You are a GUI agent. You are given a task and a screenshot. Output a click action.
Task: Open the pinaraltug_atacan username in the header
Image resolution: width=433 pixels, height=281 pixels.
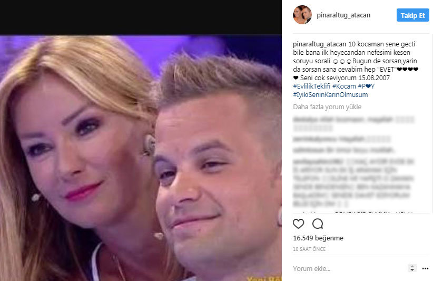tap(343, 15)
